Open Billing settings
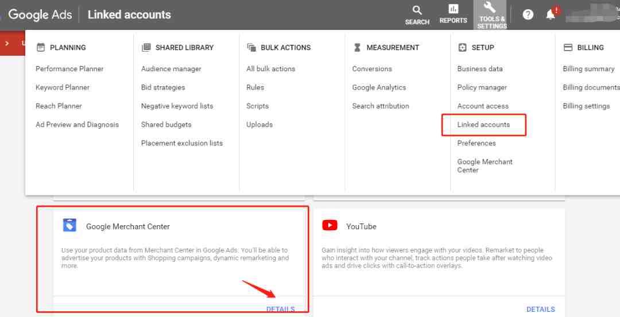The width and height of the screenshot is (620, 317). [x=586, y=106]
